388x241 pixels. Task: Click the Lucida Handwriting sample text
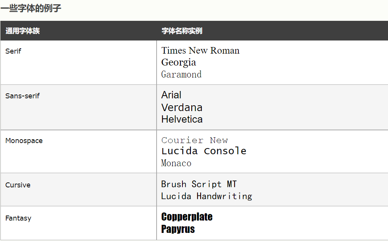pyautogui.click(x=206, y=196)
